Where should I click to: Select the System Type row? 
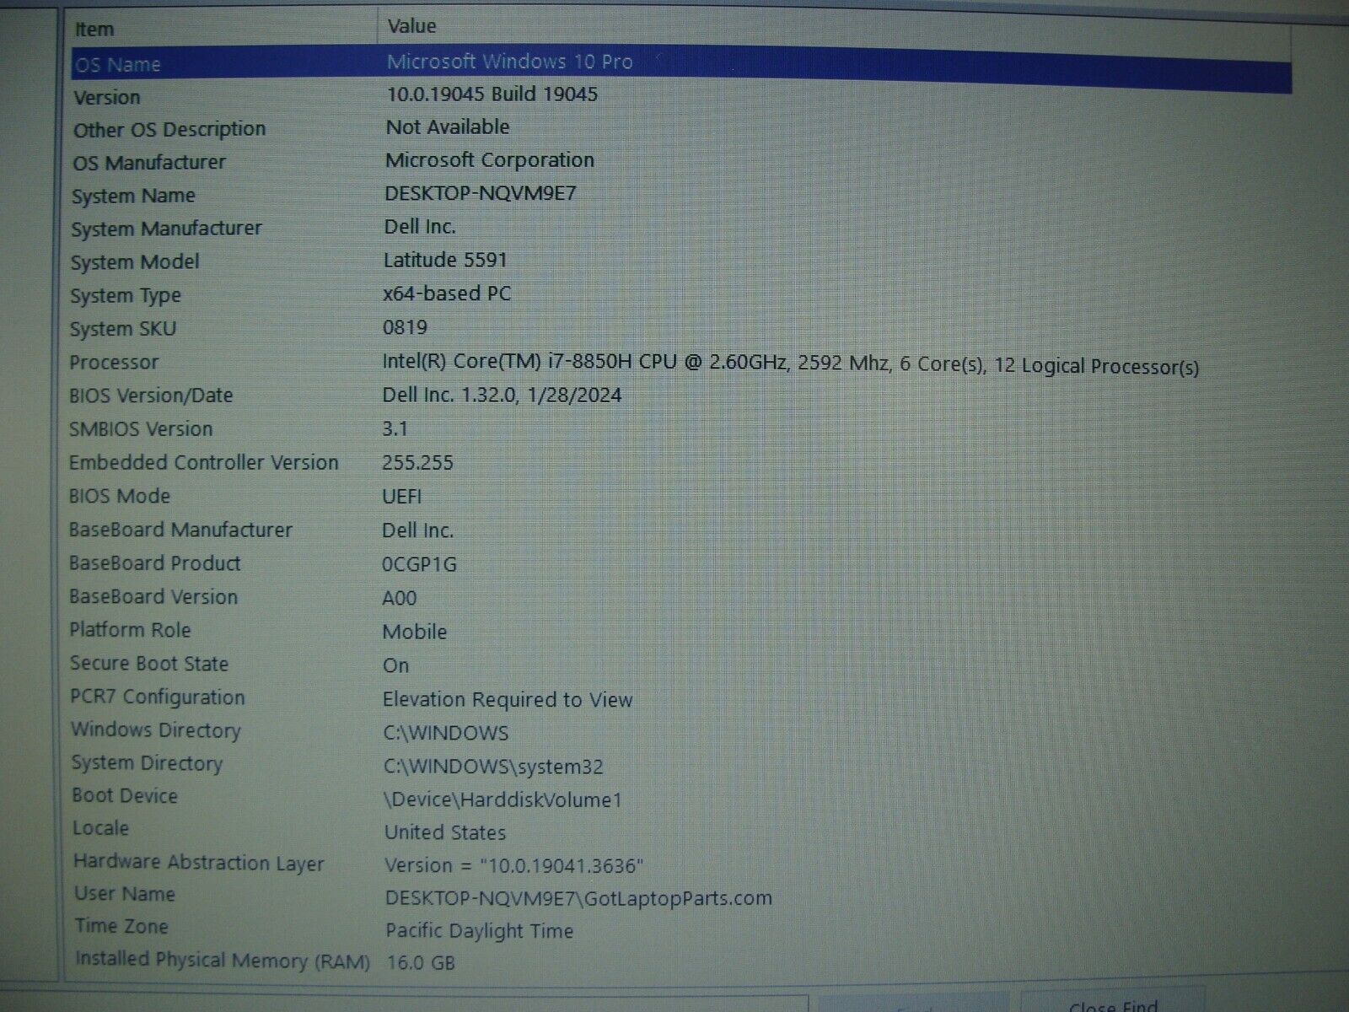pyautogui.click(x=126, y=296)
